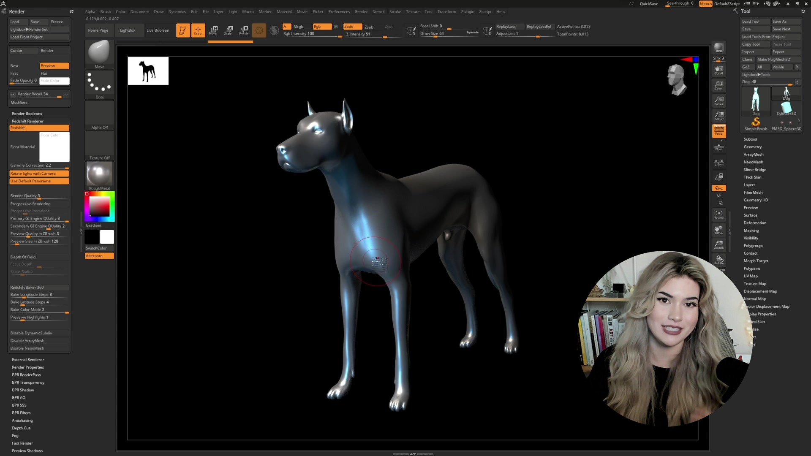Open the Zplugin menu

coord(467,11)
